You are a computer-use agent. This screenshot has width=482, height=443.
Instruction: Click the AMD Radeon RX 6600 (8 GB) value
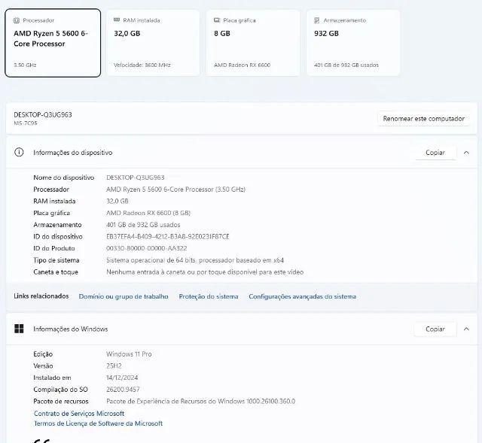pos(148,213)
